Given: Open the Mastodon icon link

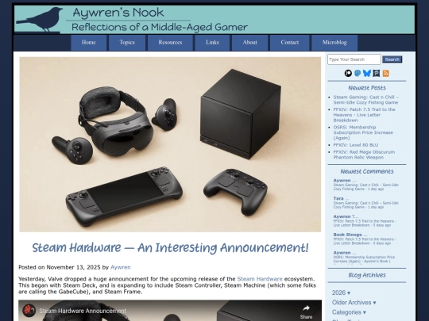Looking at the screenshot, I should [357, 73].
